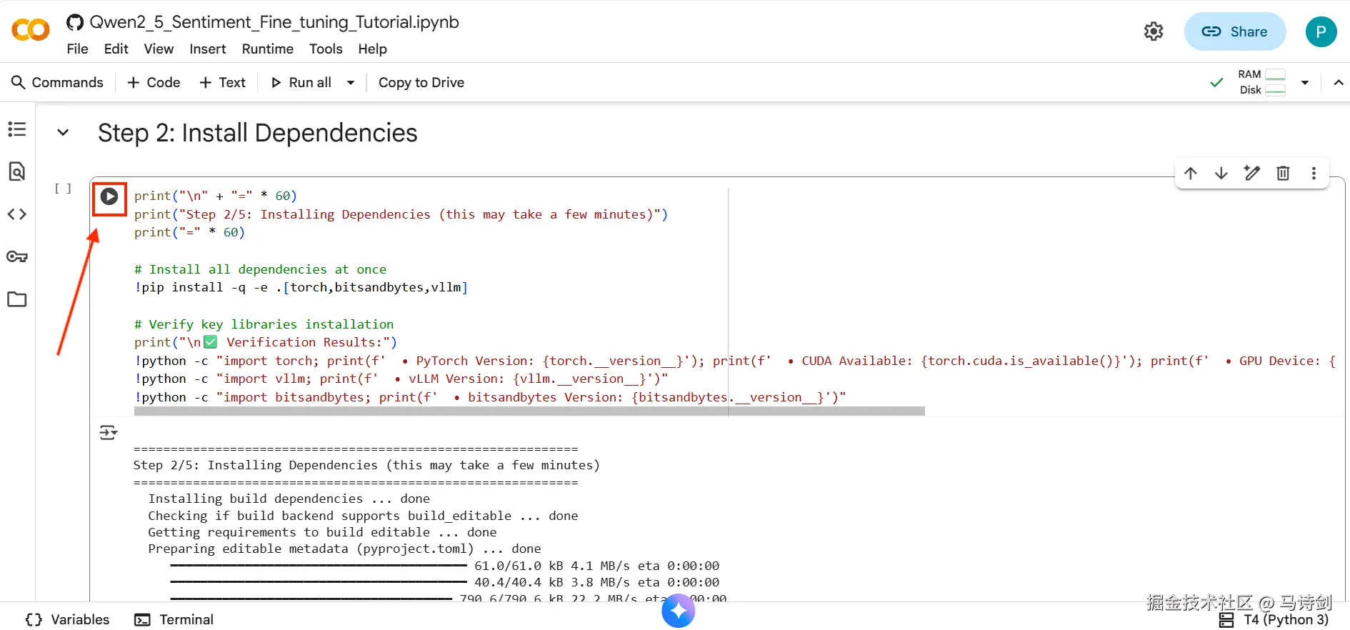Screen dimensions: 1350x630
Task: Run the install dependencies code cell
Action: click(x=109, y=196)
